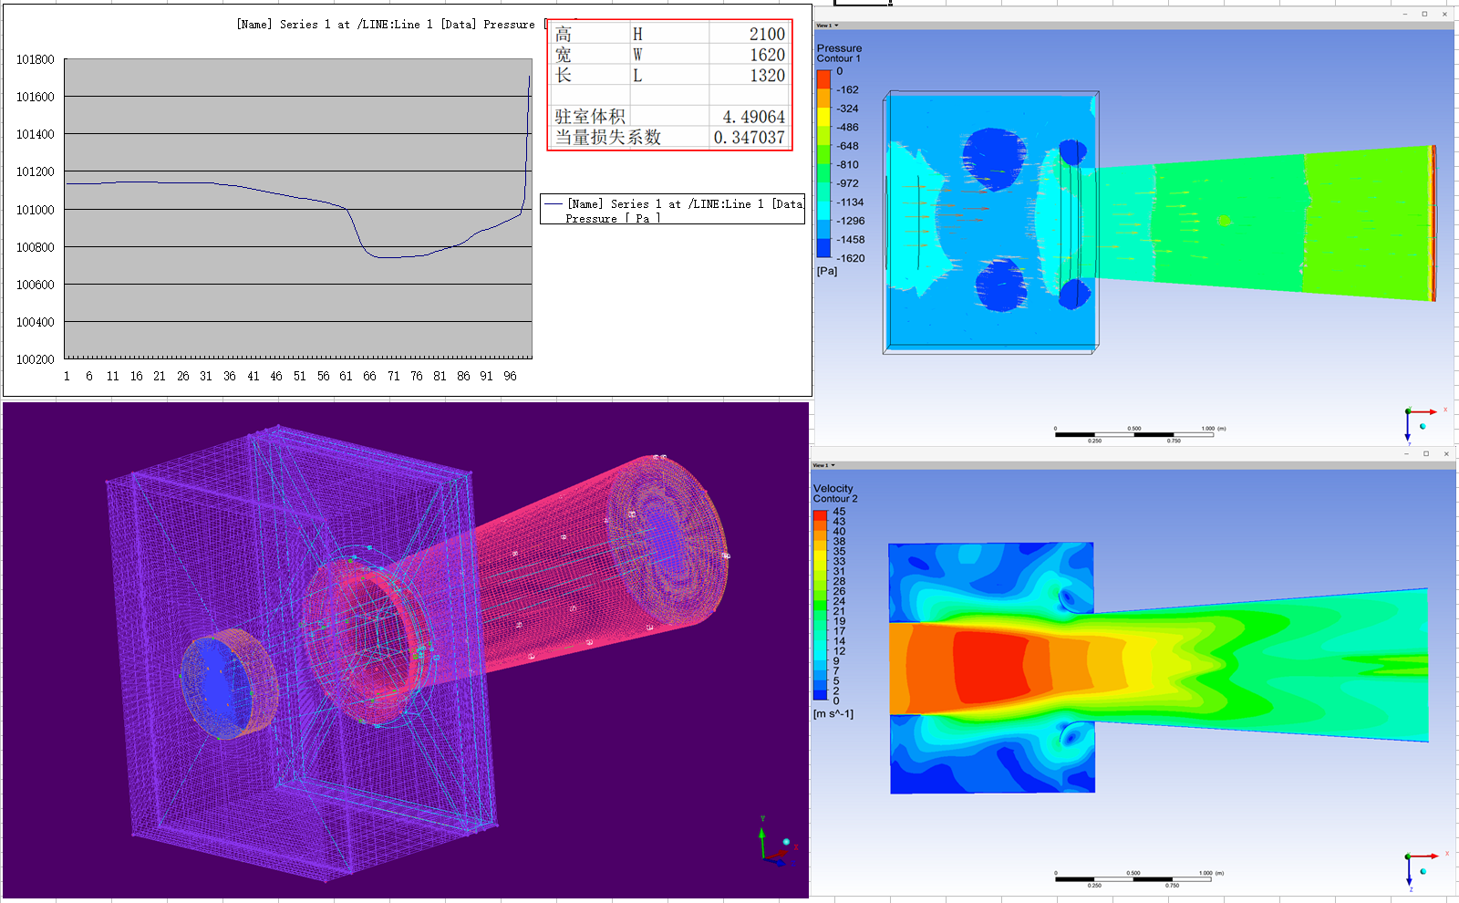Click cyan isometric ball in pressure view triad
This screenshot has width=1459, height=903.
tap(1423, 426)
